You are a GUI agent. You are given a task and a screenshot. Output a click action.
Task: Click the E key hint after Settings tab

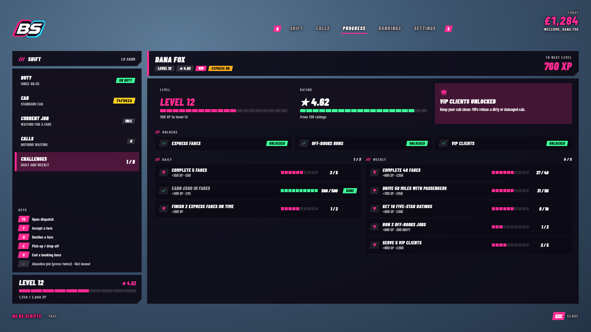tap(448, 29)
